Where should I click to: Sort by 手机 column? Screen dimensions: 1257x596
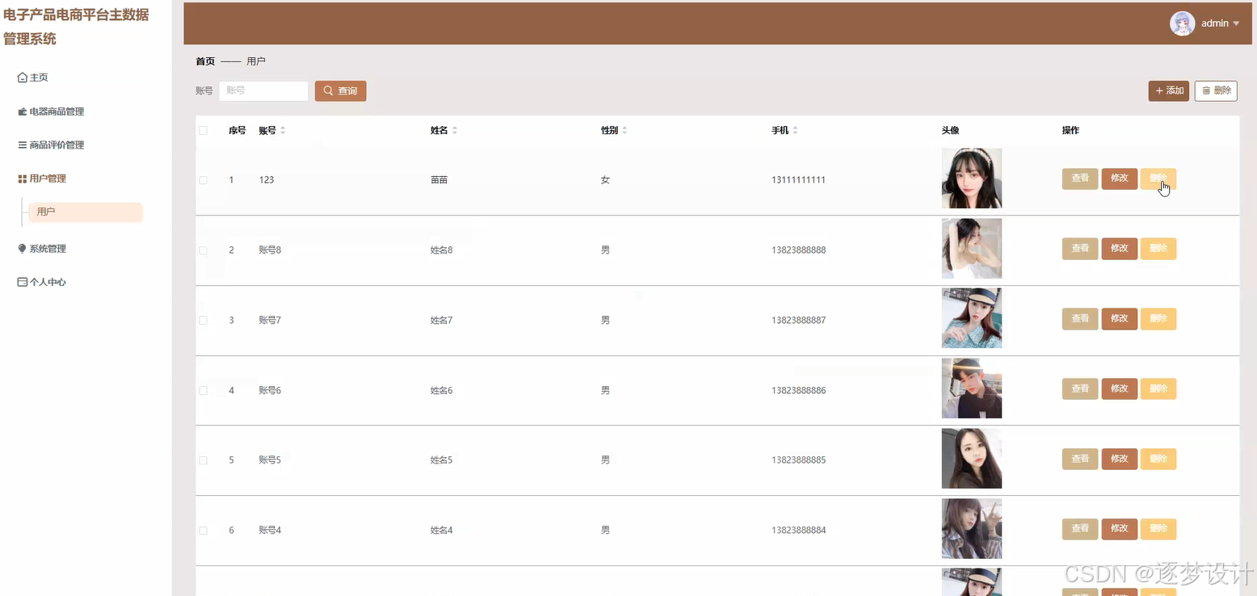796,131
